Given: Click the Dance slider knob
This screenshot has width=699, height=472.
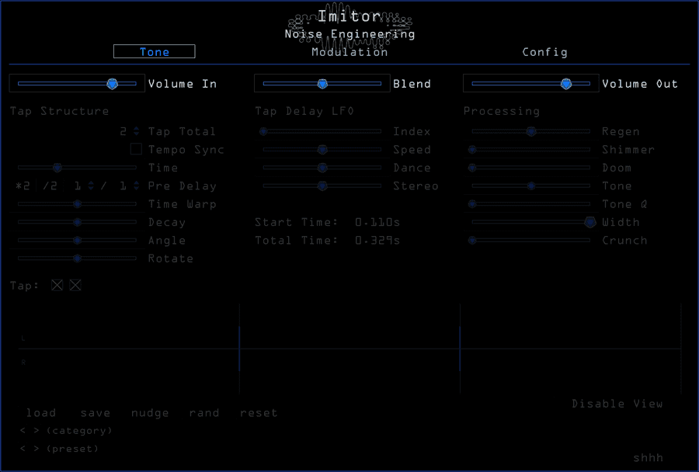Looking at the screenshot, I should point(322,168).
